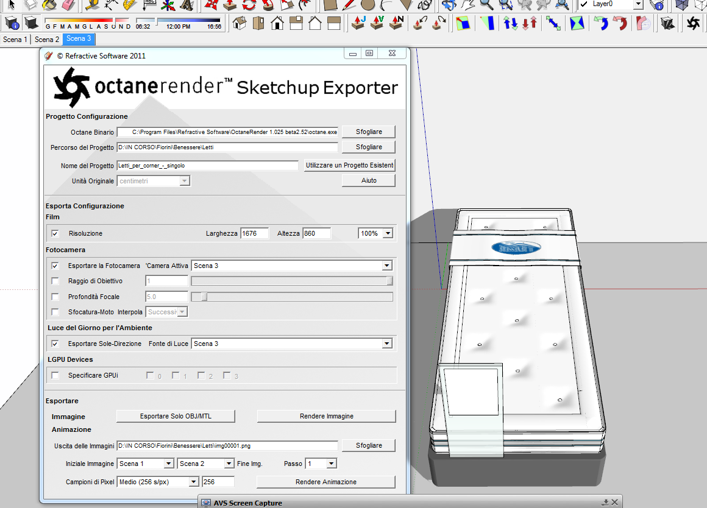
Task: Select the blue tapering tool icon
Action: click(488, 23)
